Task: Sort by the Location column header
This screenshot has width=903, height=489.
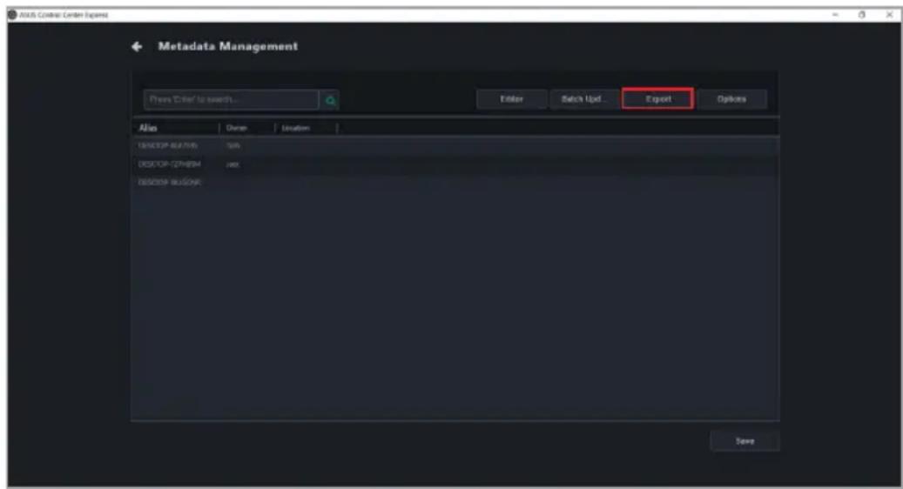Action: pyautogui.click(x=295, y=128)
